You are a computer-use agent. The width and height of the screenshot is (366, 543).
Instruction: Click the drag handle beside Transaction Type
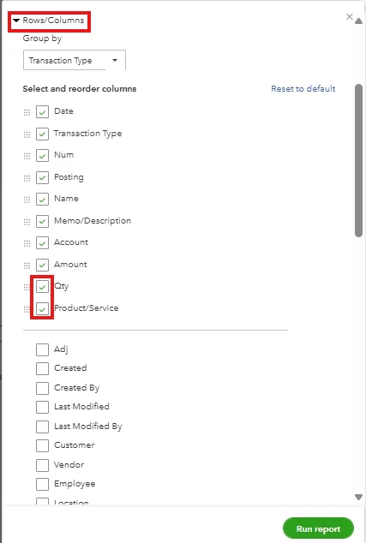click(x=27, y=134)
